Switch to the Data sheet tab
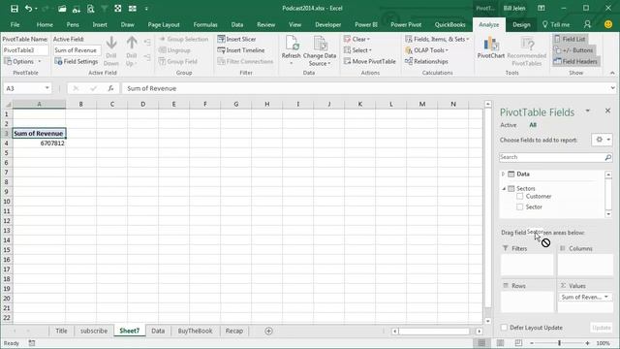 [158, 331]
